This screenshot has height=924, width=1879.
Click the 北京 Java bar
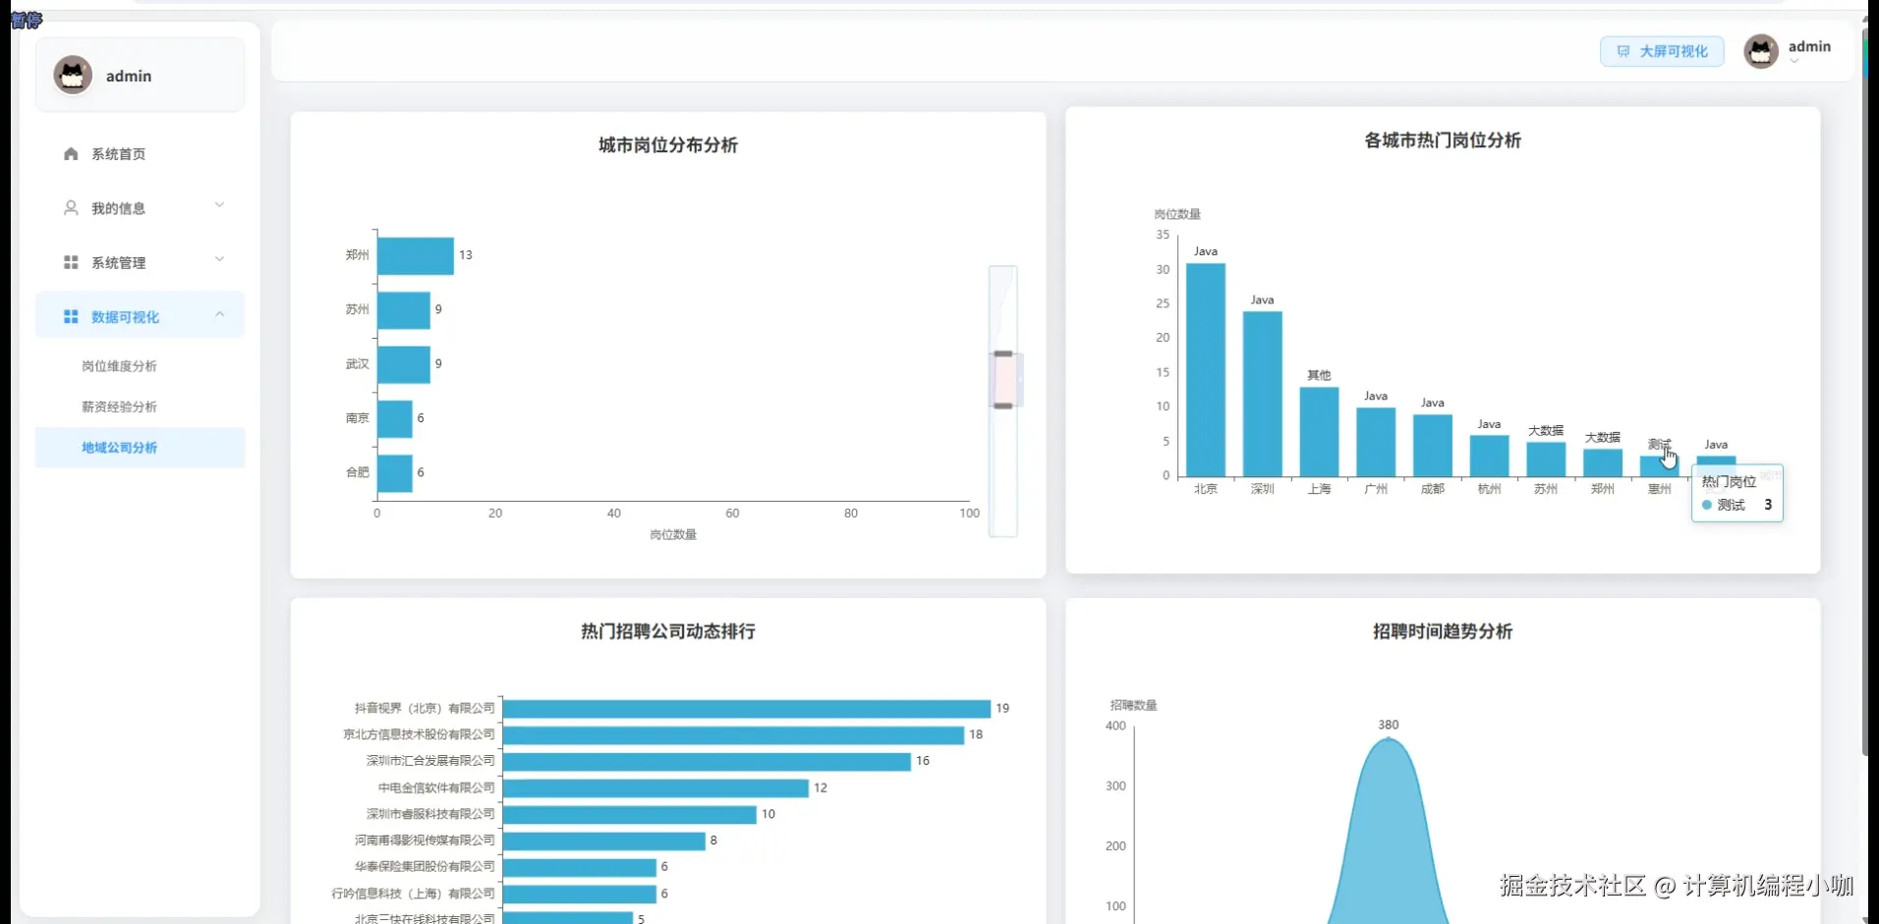point(1206,369)
